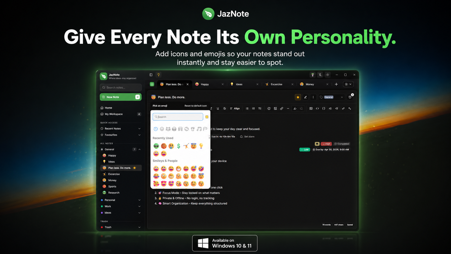Insert a numbered list

coord(254,109)
